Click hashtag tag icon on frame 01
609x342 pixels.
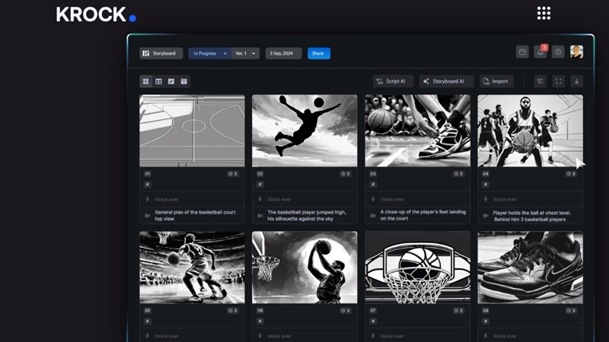pyautogui.click(x=148, y=184)
